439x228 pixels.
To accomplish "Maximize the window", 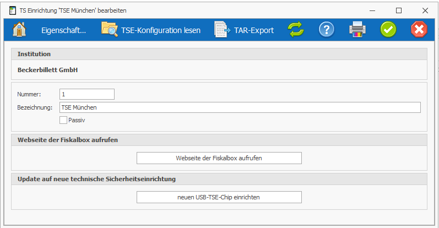I will pyautogui.click(x=399, y=10).
